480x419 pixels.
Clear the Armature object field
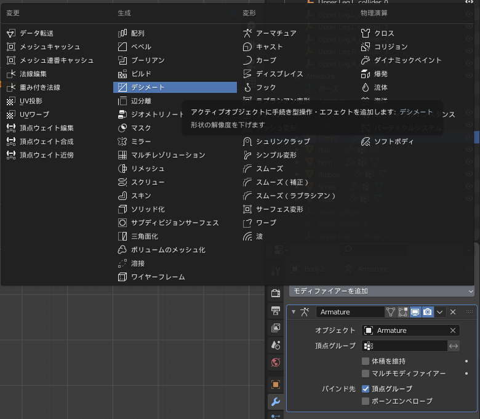tap(453, 330)
